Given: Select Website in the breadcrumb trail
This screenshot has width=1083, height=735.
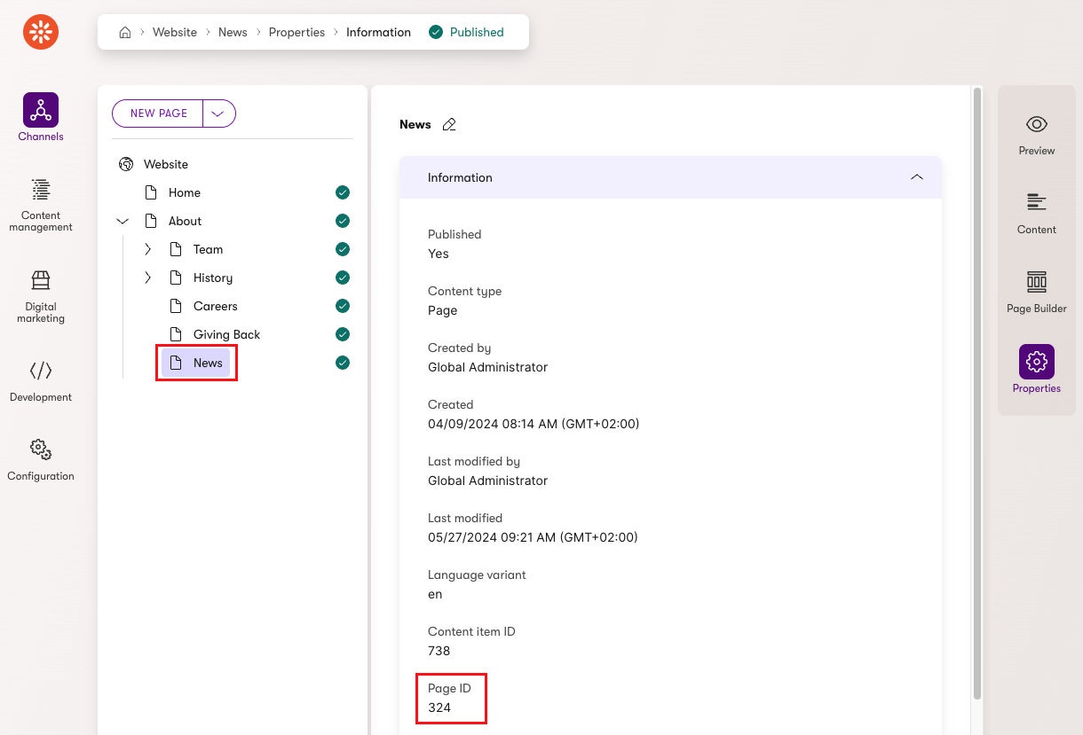Looking at the screenshot, I should tap(175, 32).
